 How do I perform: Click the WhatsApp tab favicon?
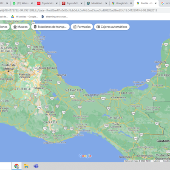click(14, 3)
